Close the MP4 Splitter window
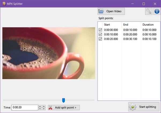Viewport: 161px width, 113px height. (155, 4)
